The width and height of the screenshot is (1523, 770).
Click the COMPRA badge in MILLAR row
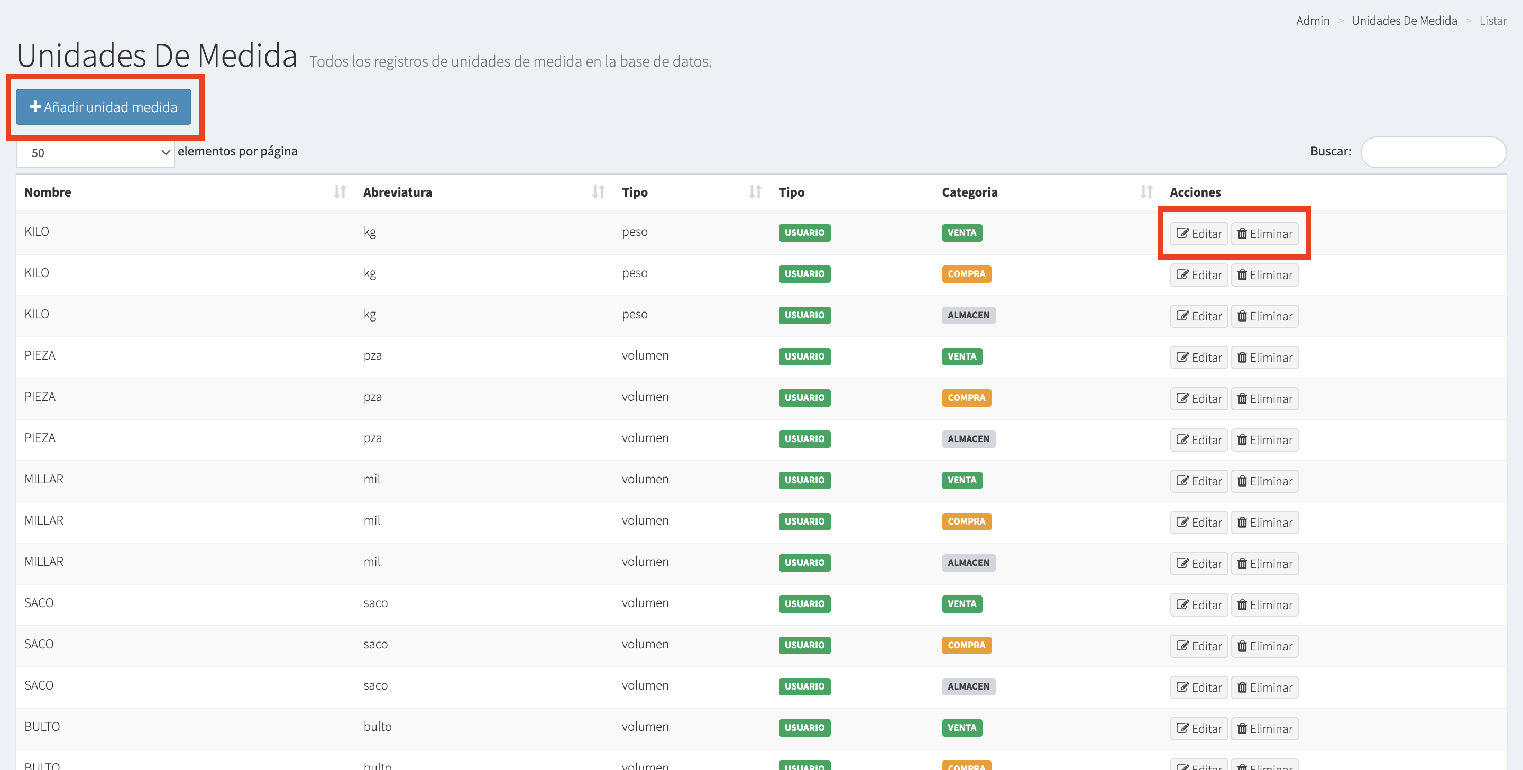click(966, 521)
